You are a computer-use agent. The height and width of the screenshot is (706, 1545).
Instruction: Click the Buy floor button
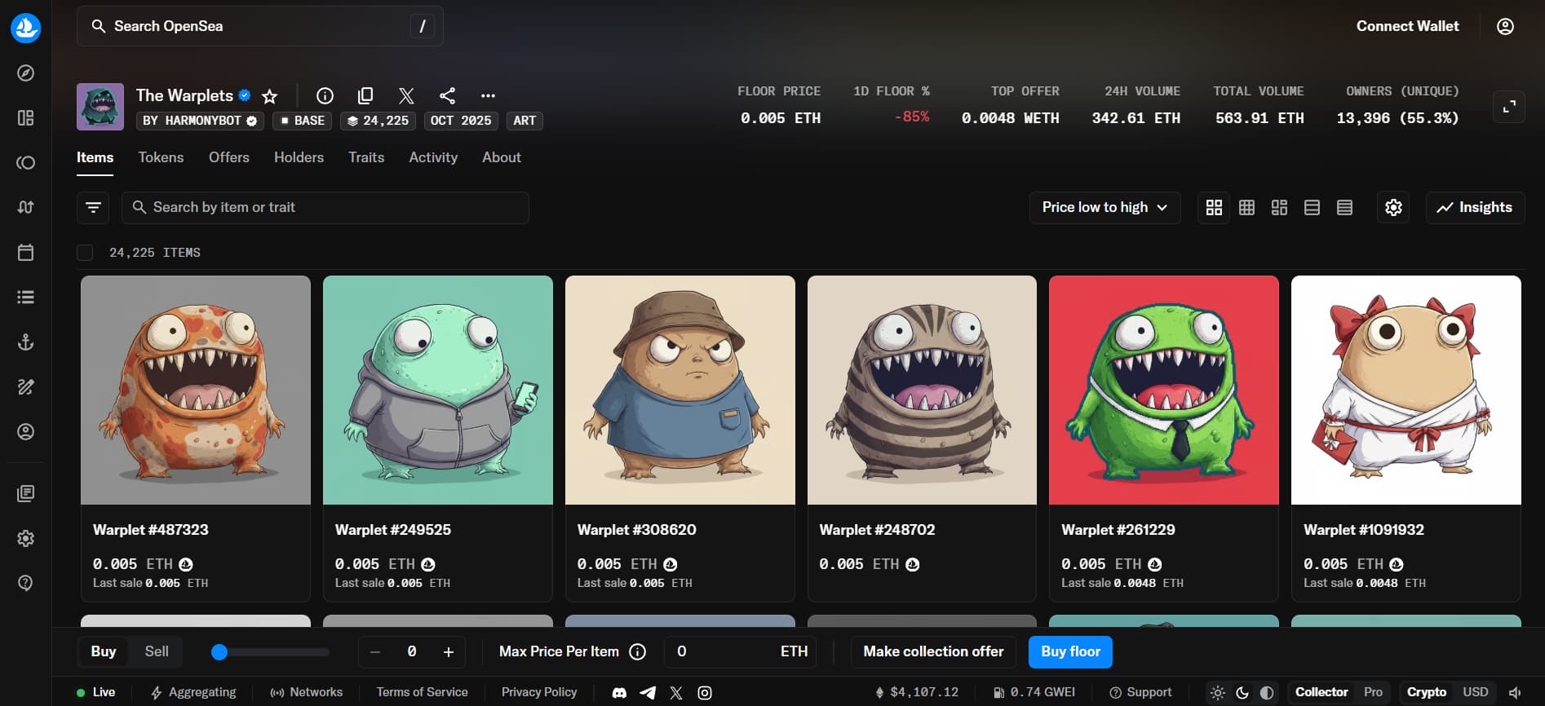(x=1070, y=651)
